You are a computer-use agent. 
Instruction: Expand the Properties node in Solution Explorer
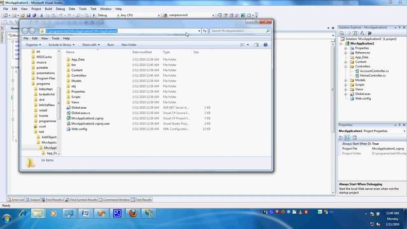(345, 48)
